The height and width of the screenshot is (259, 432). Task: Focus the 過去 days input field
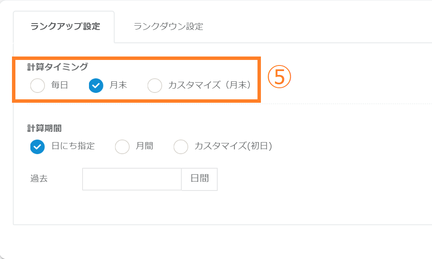pyautogui.click(x=132, y=179)
